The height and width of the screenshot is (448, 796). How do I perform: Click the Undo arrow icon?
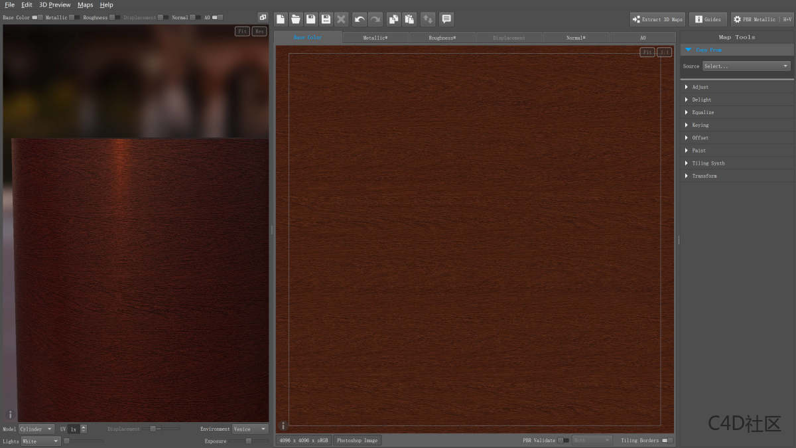point(360,19)
